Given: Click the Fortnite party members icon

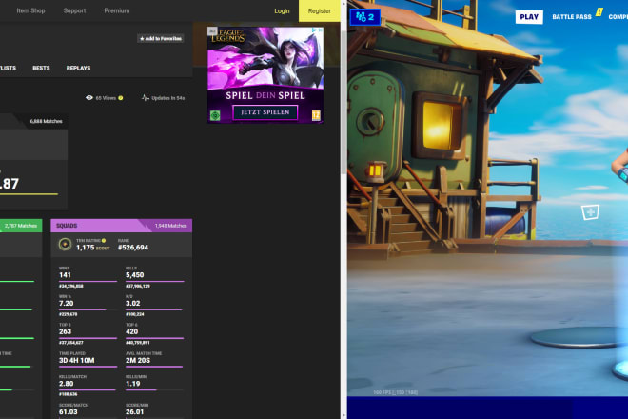Looking at the screenshot, I should pos(365,16).
